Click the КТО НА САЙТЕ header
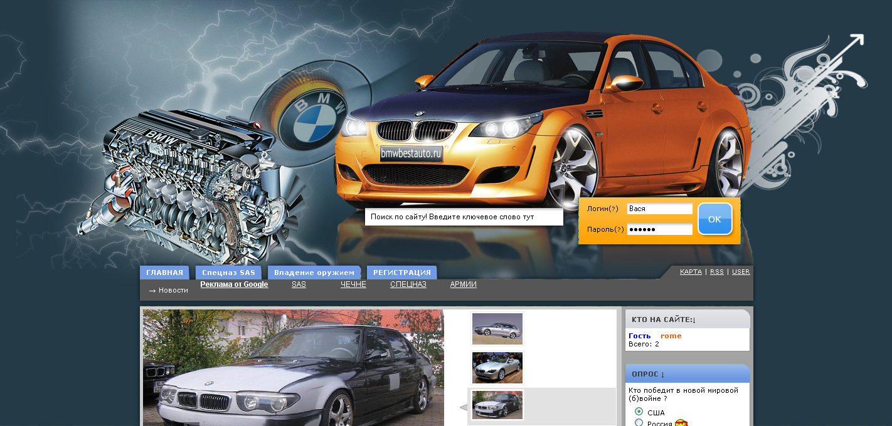Screen dimensions: 892x426 pyautogui.click(x=688, y=319)
